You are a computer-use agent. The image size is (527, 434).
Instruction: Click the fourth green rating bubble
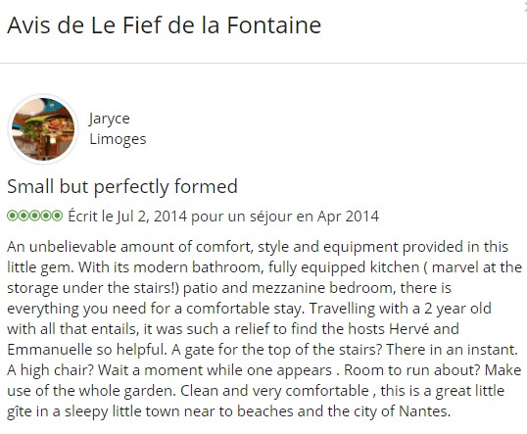(x=46, y=216)
